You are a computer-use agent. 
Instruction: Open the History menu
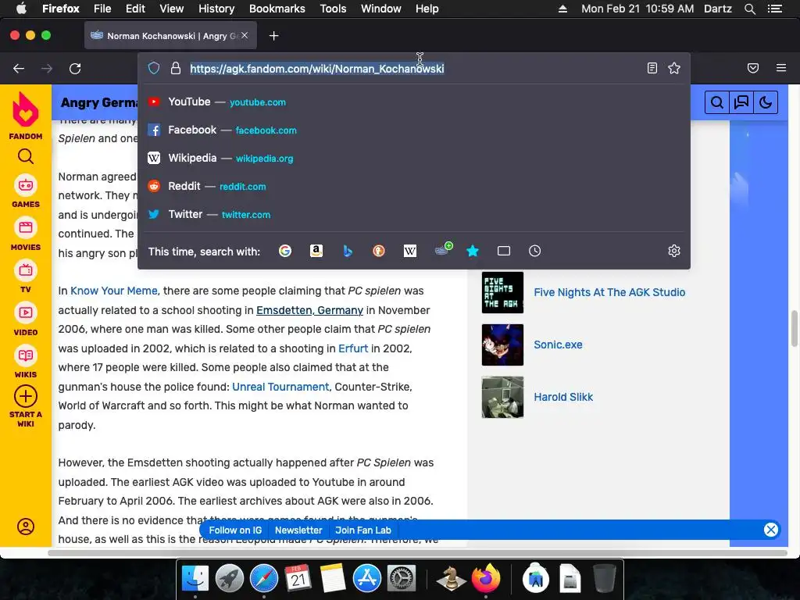(216, 9)
